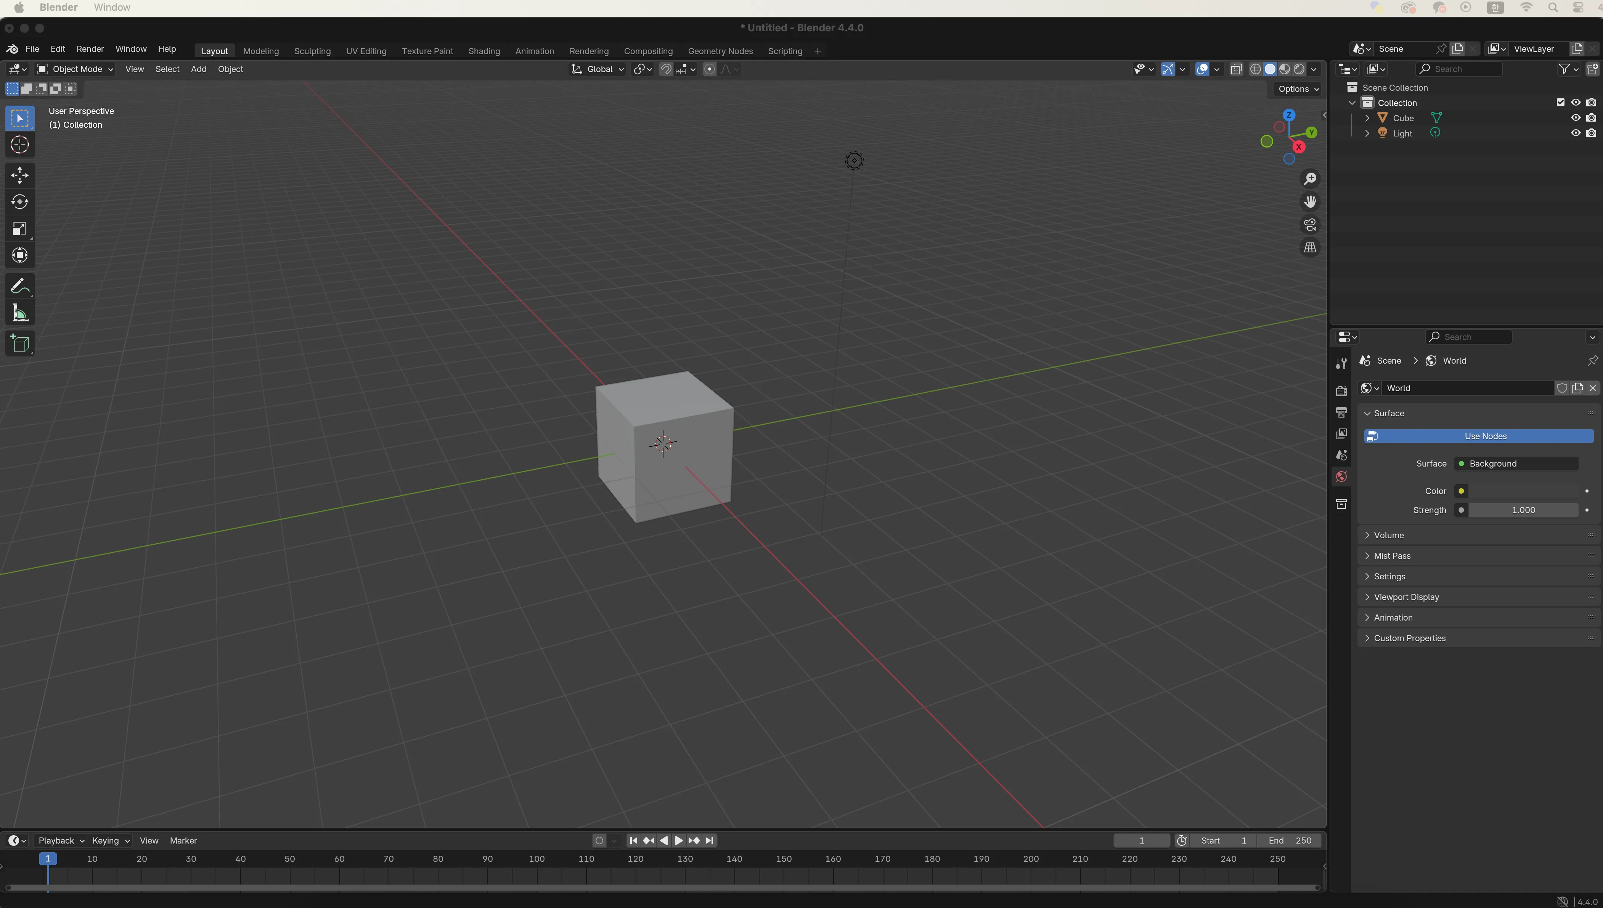Click the Use Nodes button
Image resolution: width=1603 pixels, height=908 pixels.
1478,436
